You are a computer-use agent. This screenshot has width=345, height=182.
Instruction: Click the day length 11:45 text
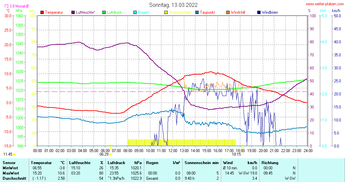pos(8,154)
